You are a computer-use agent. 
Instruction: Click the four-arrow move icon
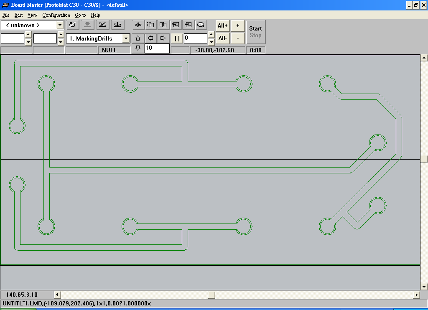[138, 25]
